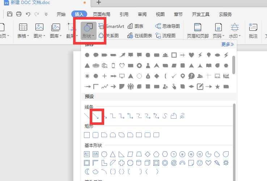Pick the crescent moon basic shape
Viewport: 267px width, 181px height.
click(x=87, y=172)
